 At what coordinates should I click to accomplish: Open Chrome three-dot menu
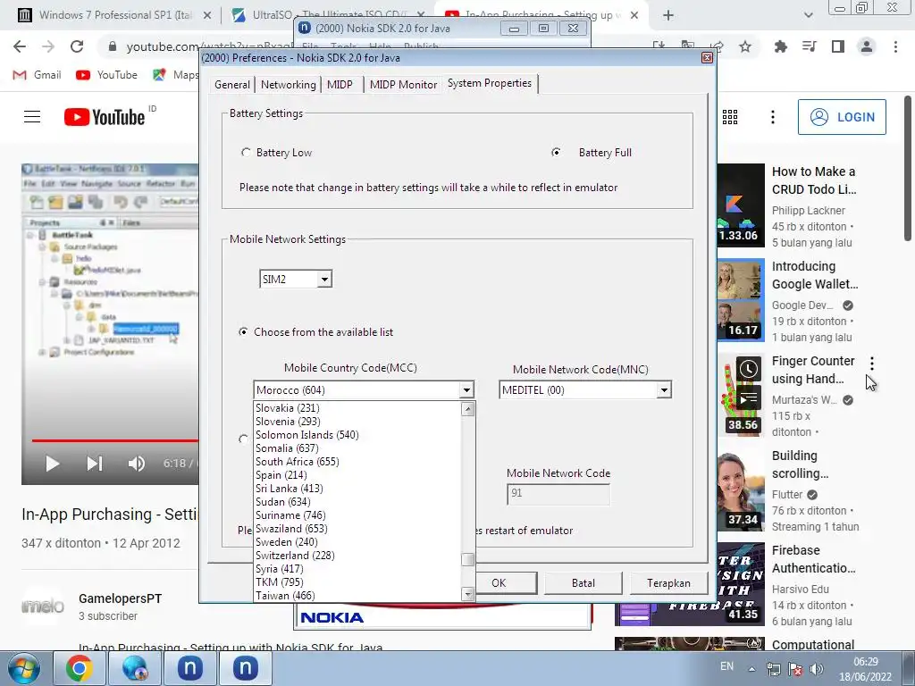(x=895, y=46)
